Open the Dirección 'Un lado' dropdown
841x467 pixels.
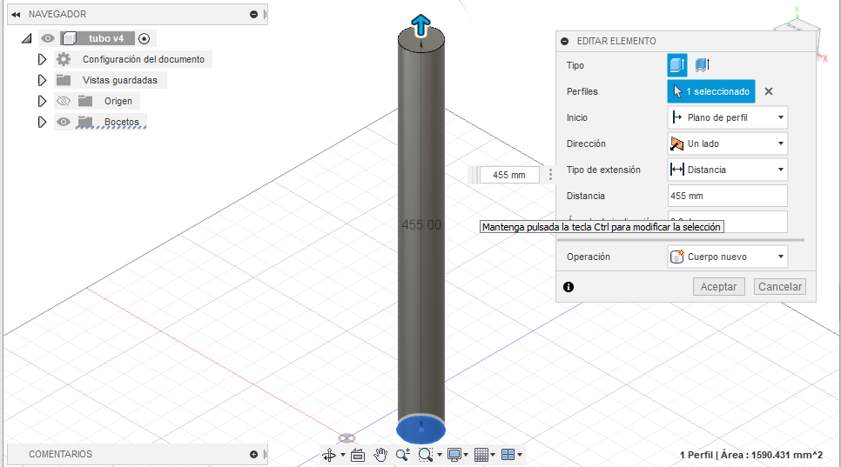727,143
